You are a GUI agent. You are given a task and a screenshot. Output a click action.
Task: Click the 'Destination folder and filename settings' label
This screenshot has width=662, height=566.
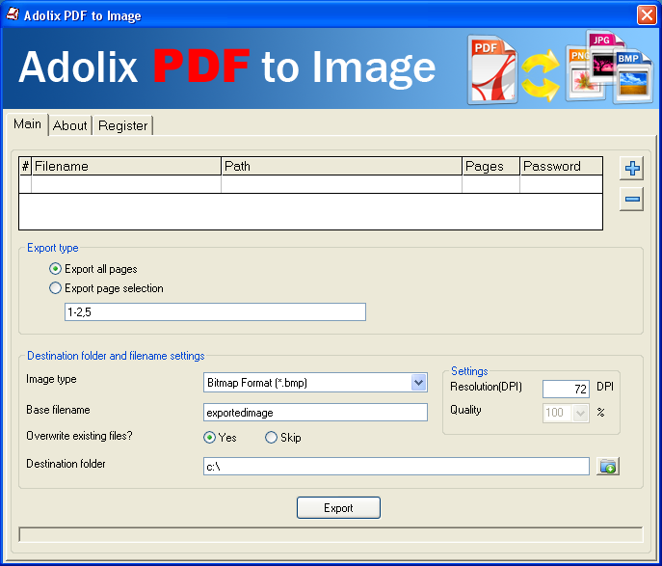(116, 356)
